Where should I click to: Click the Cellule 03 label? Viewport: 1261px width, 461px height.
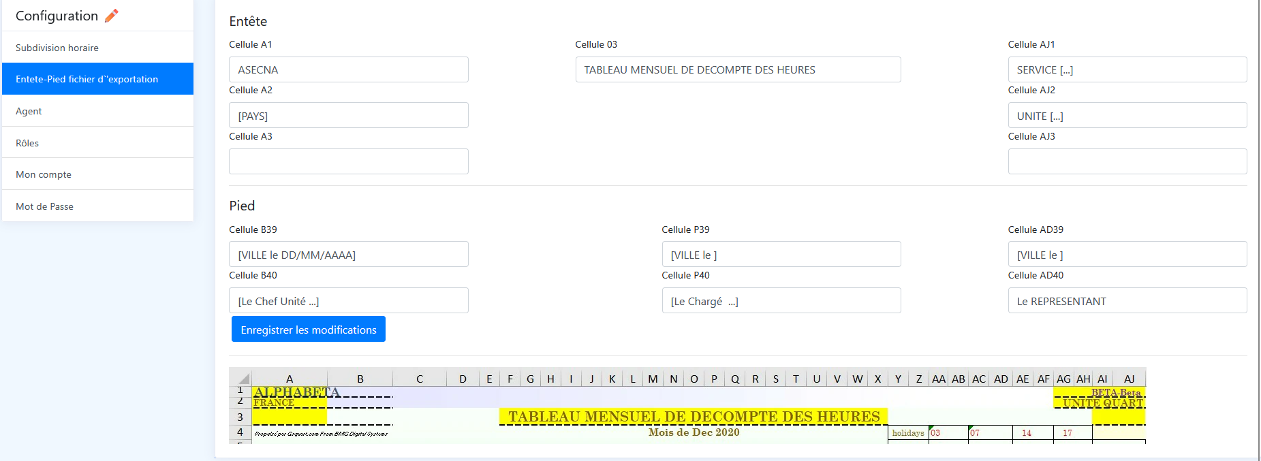pyautogui.click(x=596, y=44)
